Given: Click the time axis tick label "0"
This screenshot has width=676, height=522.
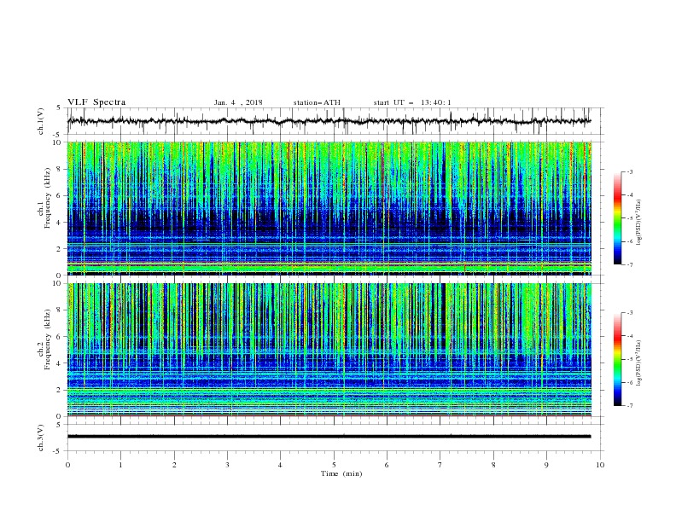Looking at the screenshot, I should [67, 465].
